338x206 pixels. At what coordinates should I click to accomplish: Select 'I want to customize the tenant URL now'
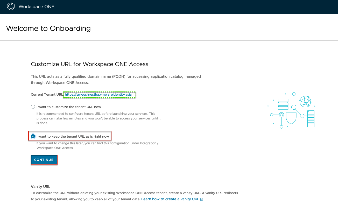33,107
